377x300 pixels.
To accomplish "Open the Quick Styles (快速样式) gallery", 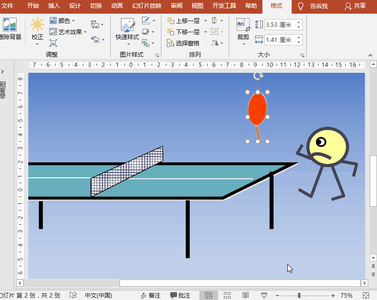I will pos(127,31).
